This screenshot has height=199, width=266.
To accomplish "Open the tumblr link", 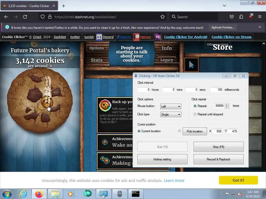I will pos(89,37).
